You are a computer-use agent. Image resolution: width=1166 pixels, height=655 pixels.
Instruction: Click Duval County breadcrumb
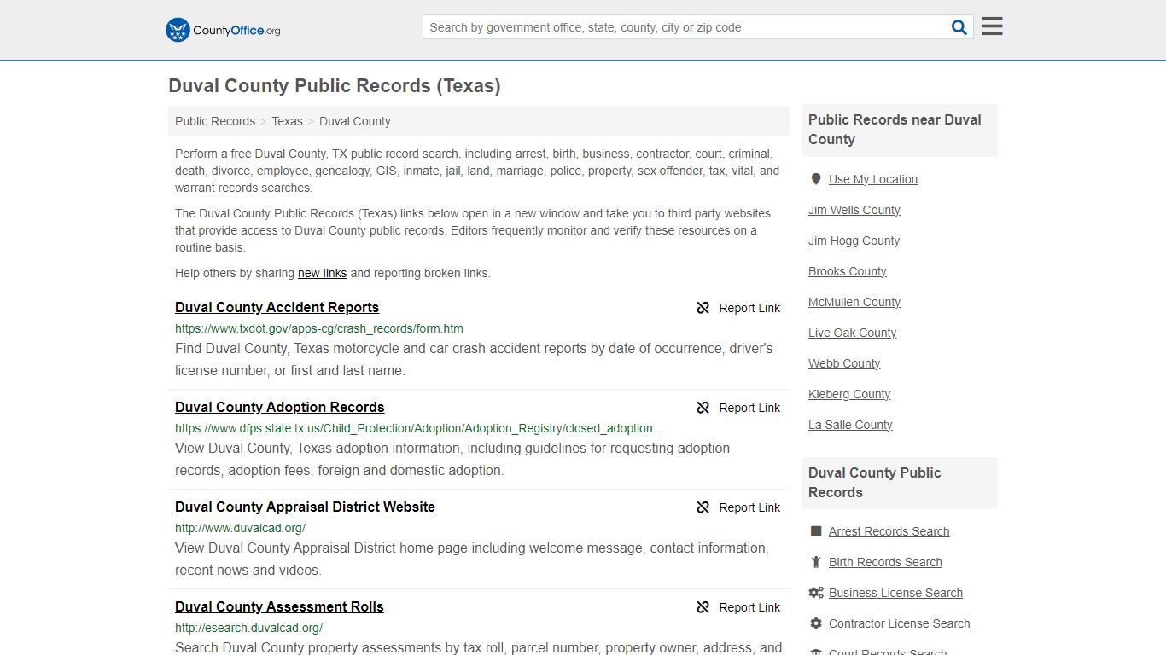pyautogui.click(x=355, y=121)
